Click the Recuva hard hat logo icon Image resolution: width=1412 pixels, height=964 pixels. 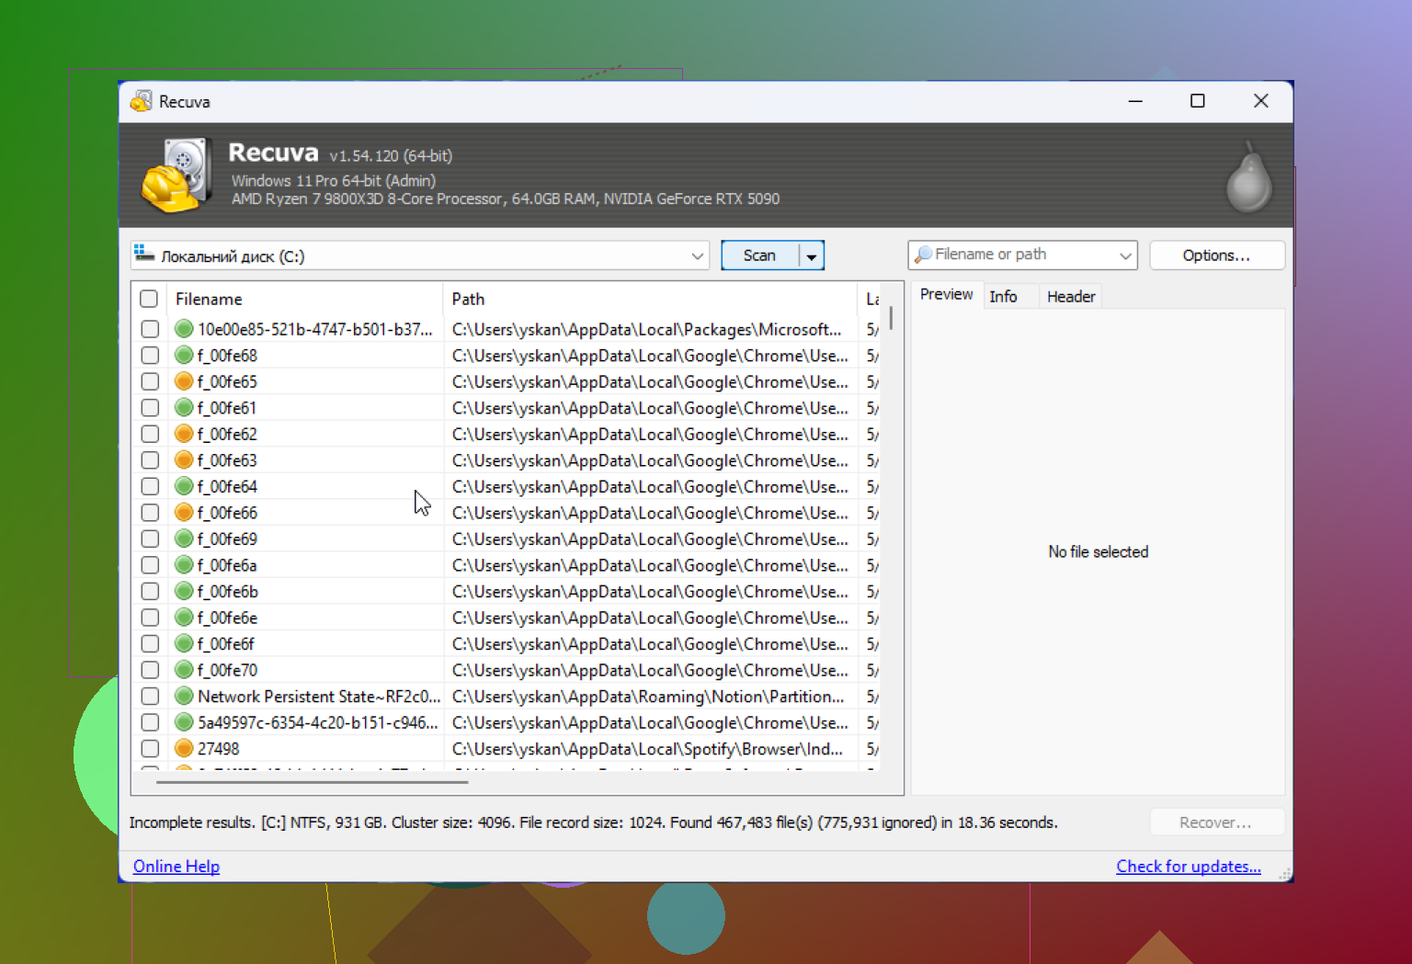pyautogui.click(x=176, y=176)
